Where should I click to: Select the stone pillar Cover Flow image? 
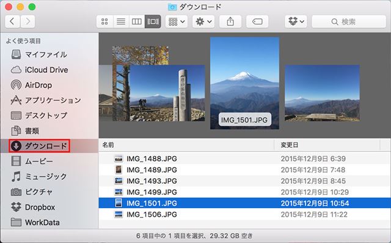pos(167,93)
